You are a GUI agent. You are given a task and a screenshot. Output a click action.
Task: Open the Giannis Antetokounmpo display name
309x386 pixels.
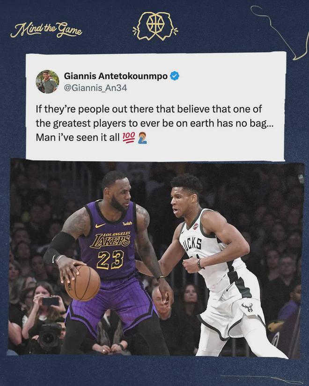116,76
